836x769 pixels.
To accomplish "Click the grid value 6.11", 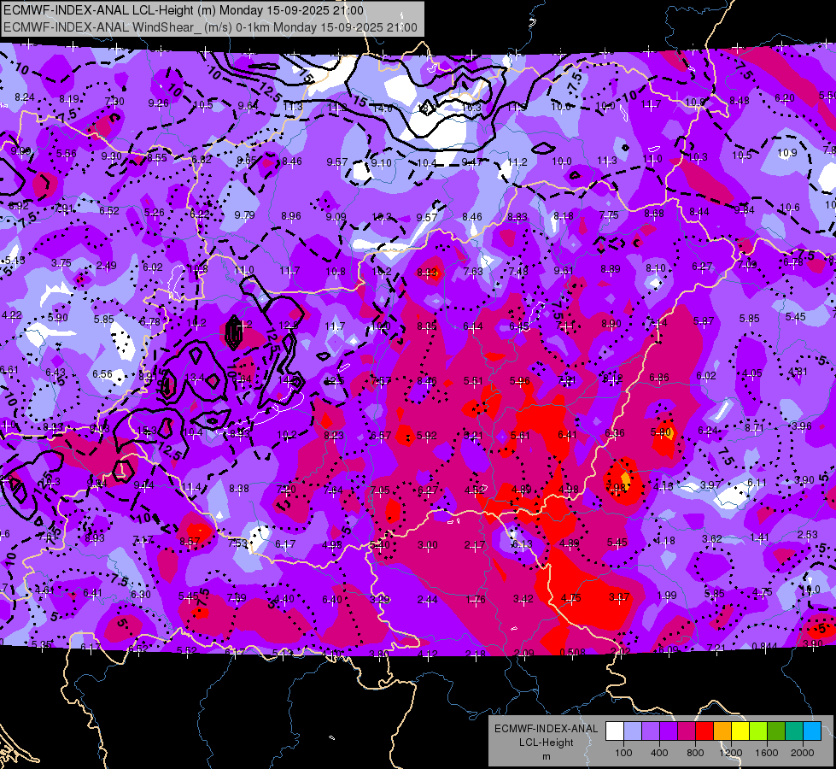I will (757, 483).
